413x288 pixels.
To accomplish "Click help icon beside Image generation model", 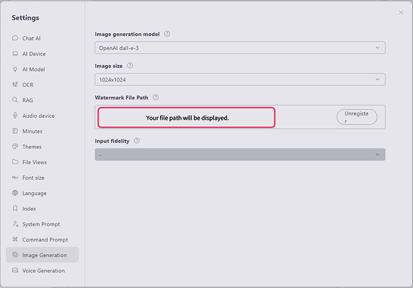I will pos(167,33).
